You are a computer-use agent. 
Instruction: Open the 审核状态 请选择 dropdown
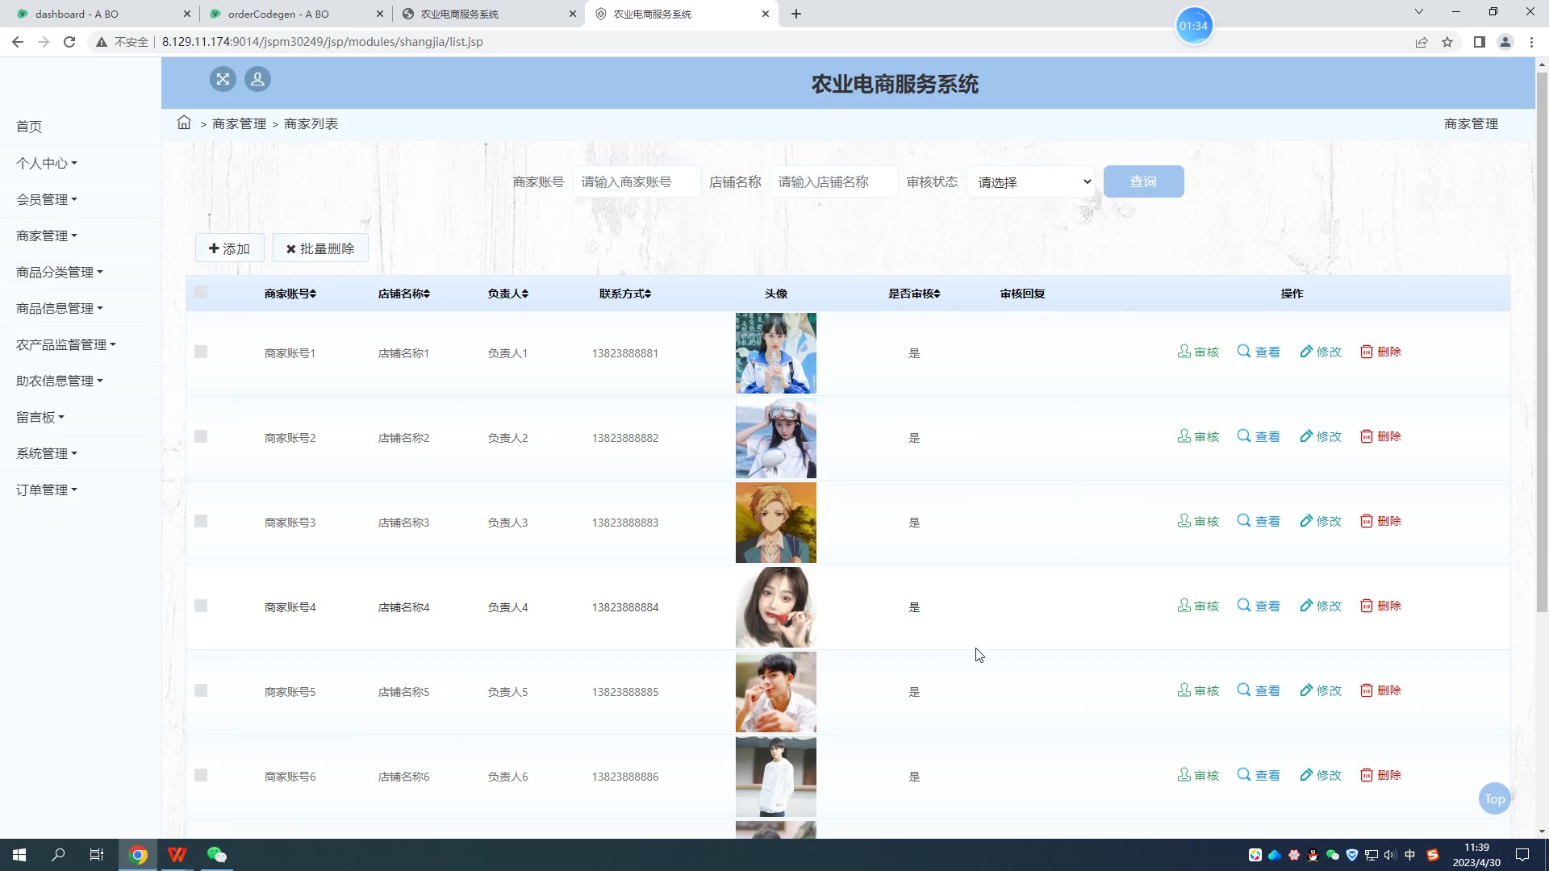pos(1031,182)
